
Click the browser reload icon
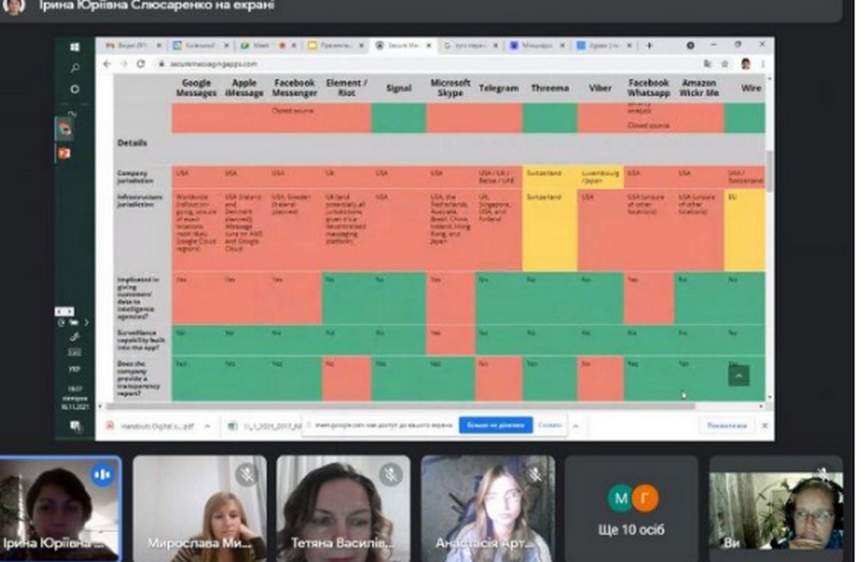[x=139, y=63]
